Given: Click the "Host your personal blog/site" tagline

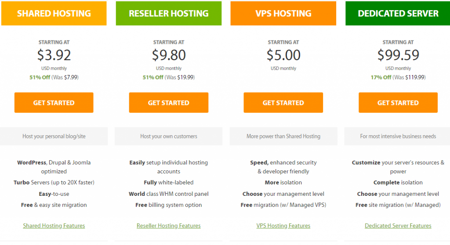Looking at the screenshot, I should point(54,136).
